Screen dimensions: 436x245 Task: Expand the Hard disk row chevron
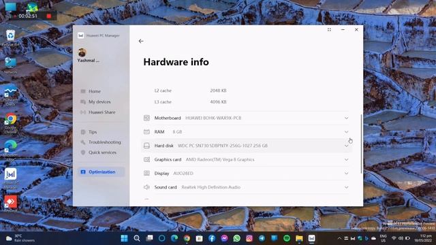[346, 146]
